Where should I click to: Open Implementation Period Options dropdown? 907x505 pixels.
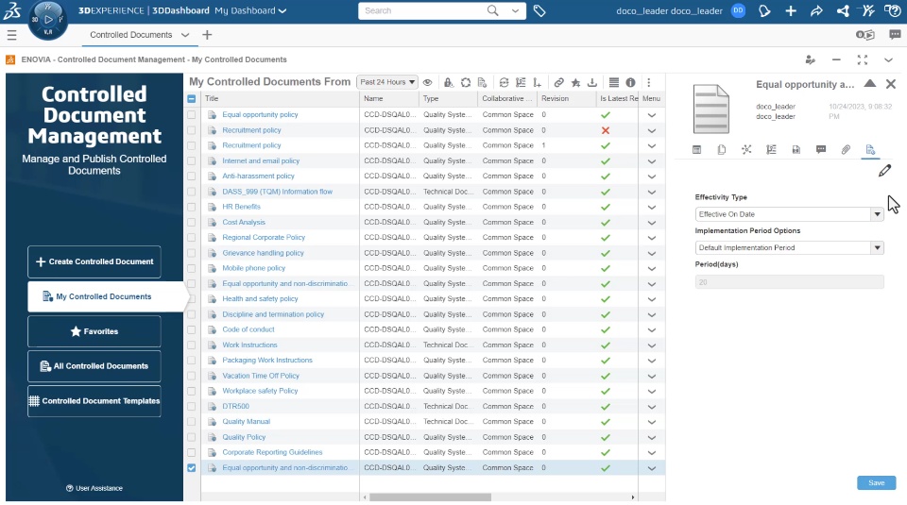pyautogui.click(x=789, y=248)
